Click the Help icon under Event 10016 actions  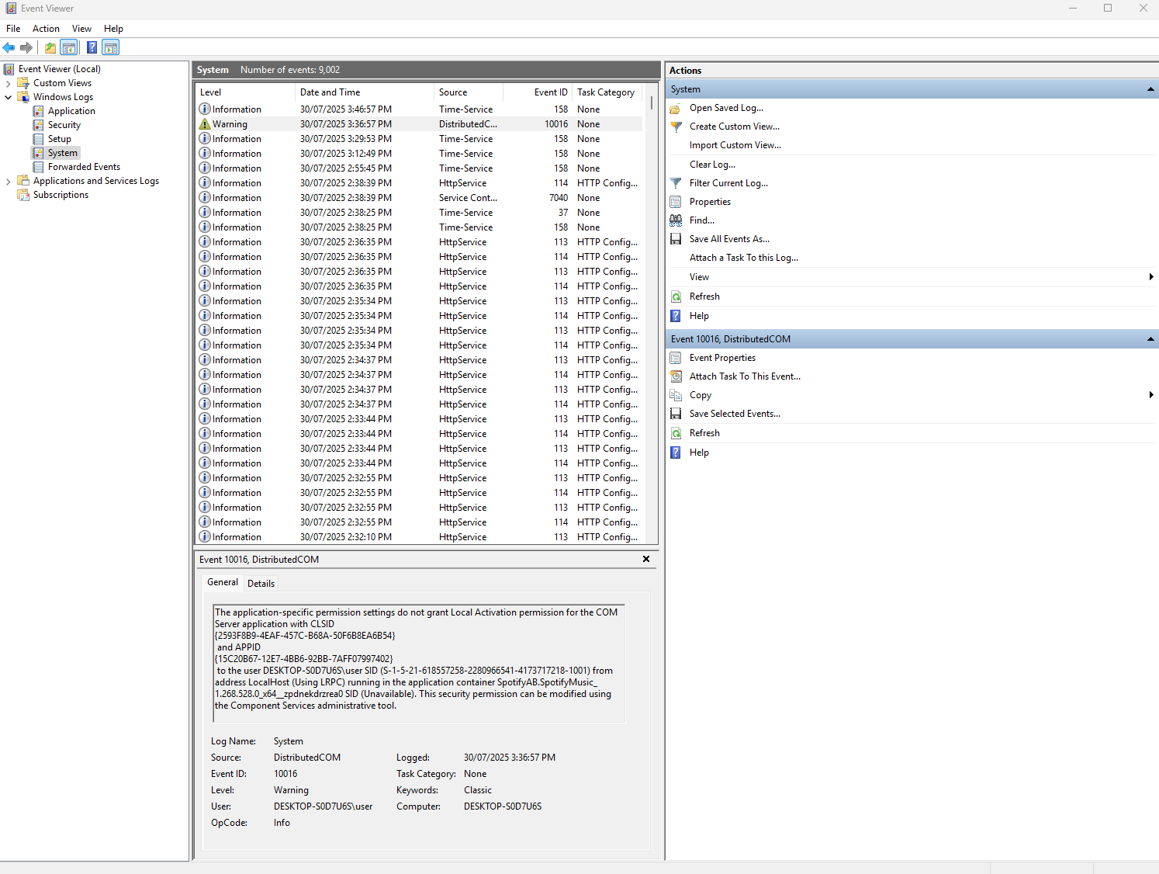point(676,453)
